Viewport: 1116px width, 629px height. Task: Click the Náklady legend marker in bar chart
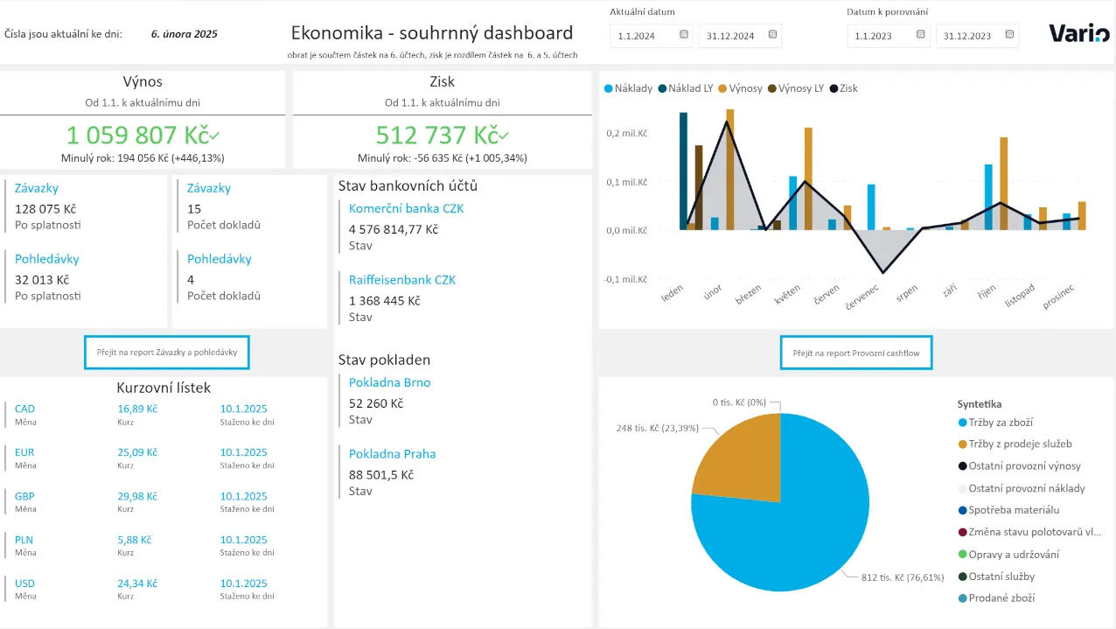click(609, 88)
